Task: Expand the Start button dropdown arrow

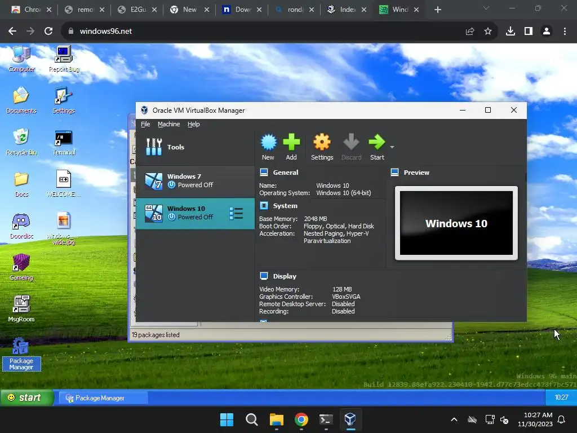Action: coord(392,147)
